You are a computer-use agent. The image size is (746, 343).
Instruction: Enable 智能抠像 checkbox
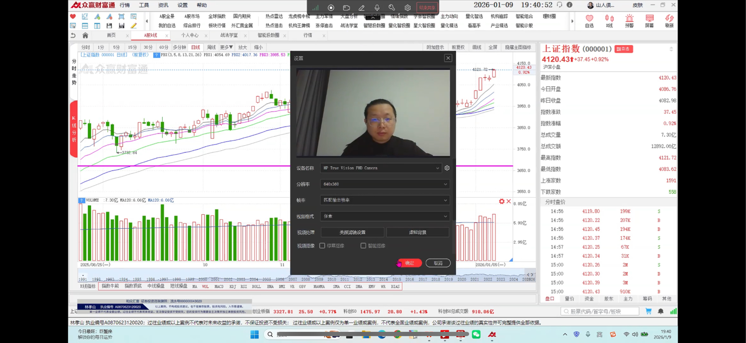pos(363,246)
